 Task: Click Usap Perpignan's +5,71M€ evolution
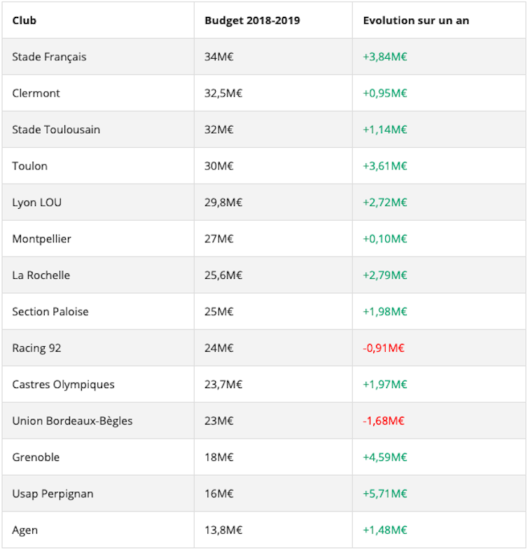point(385,494)
